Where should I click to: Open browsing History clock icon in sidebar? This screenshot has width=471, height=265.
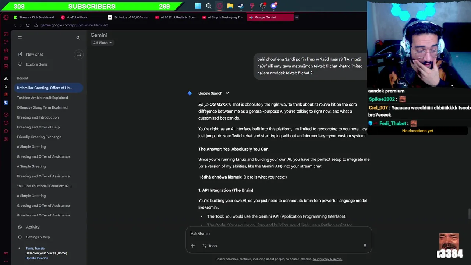6,123
